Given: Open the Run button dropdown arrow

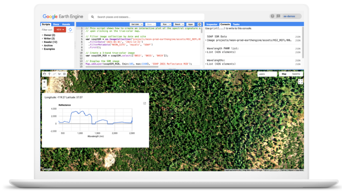Looking at the screenshot, I should click(170, 24).
